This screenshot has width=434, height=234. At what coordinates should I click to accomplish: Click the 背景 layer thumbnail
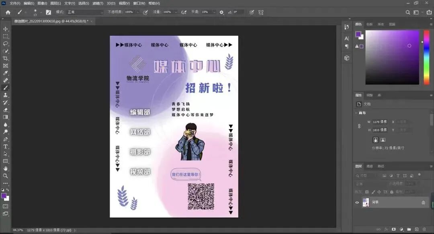click(366, 202)
